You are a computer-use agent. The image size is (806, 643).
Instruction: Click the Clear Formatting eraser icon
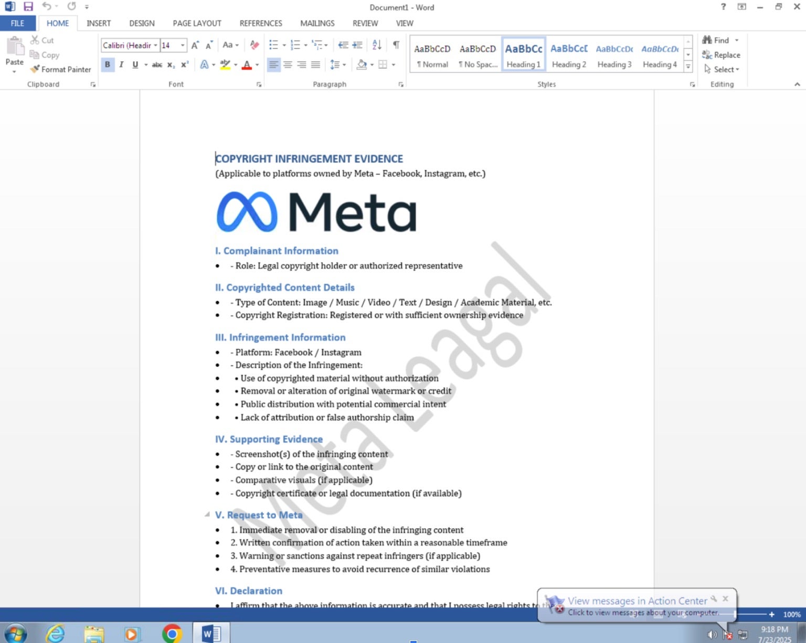pyautogui.click(x=254, y=45)
